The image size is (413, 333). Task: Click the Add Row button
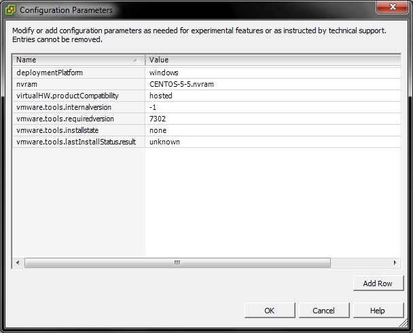(378, 283)
